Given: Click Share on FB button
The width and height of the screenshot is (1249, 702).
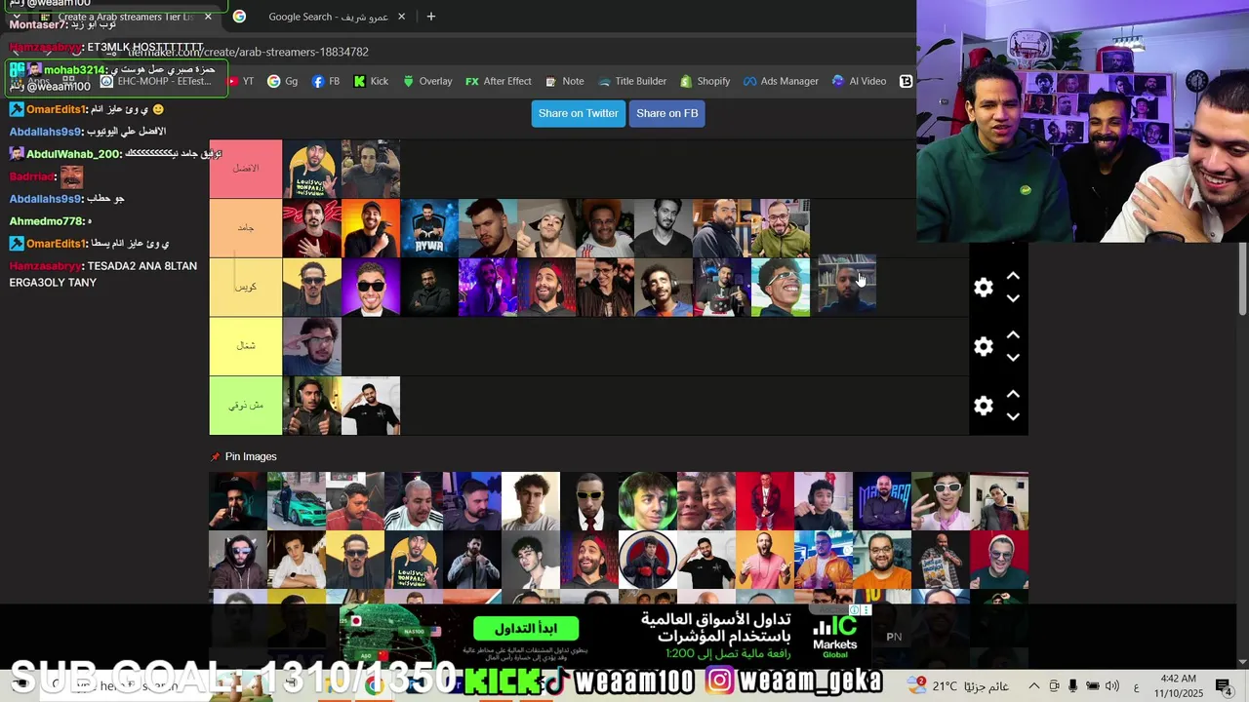Looking at the screenshot, I should click(666, 113).
